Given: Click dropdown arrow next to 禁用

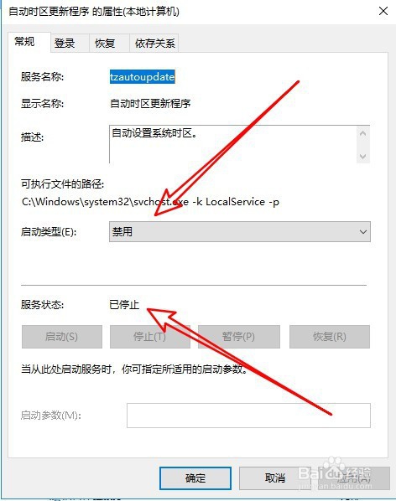Looking at the screenshot, I should coord(362,231).
